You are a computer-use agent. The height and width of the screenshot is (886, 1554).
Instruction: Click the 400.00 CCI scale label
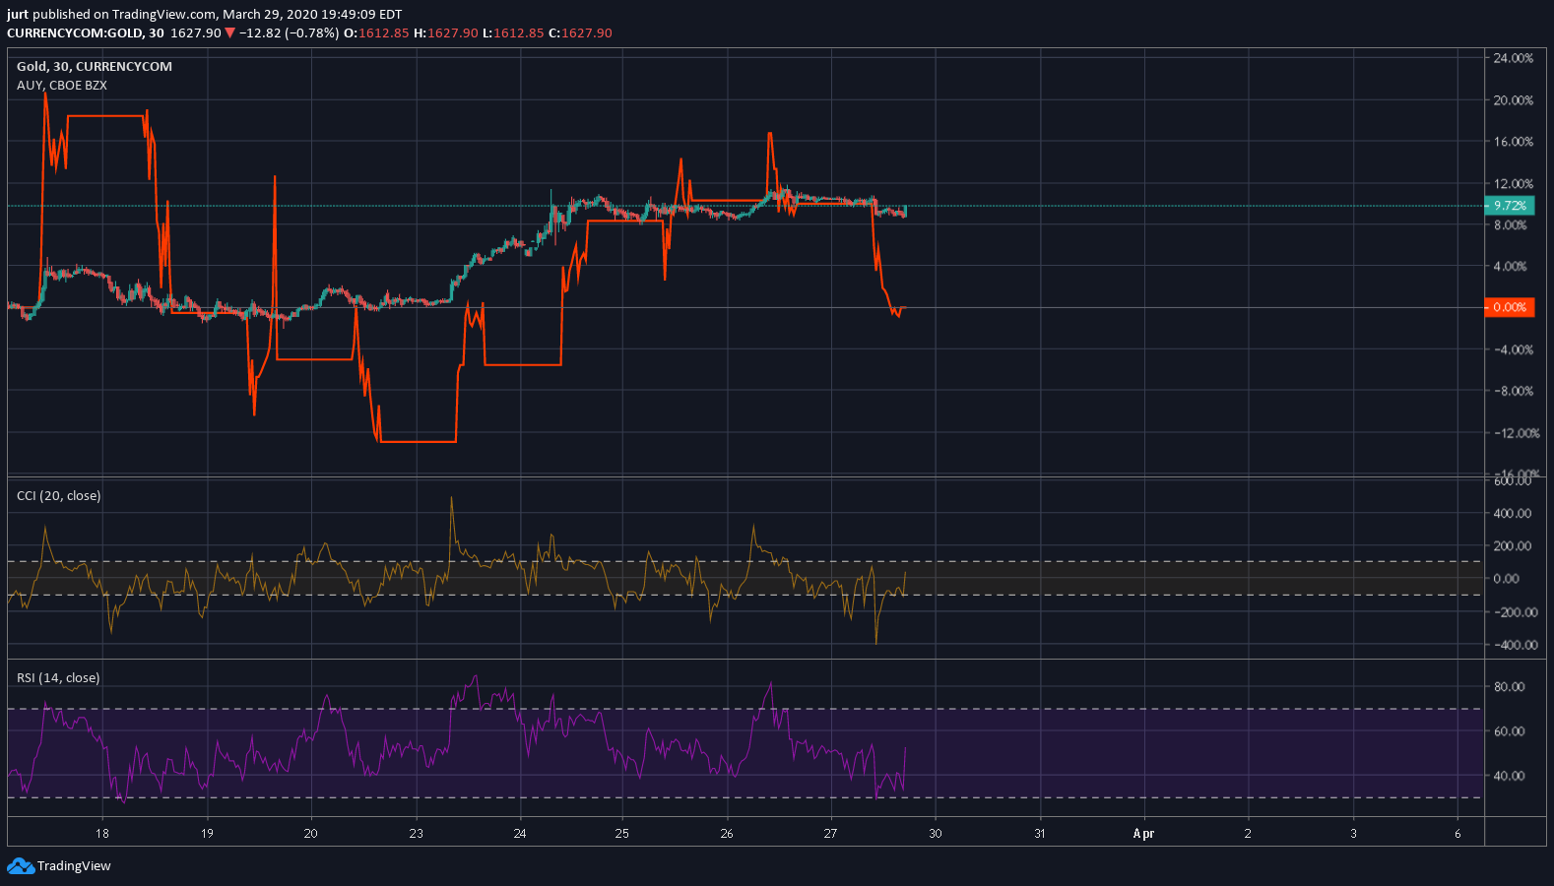coord(1512,513)
